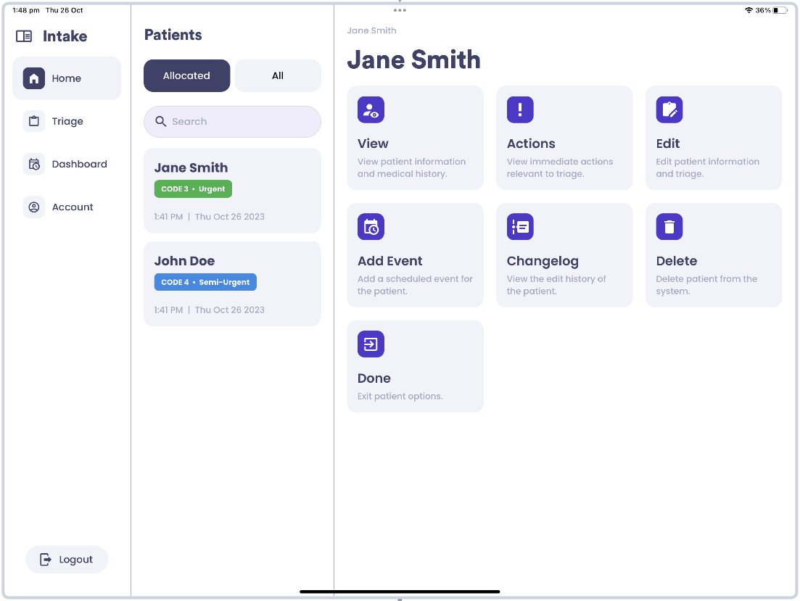Click 'Edit patient information and triage' text
This screenshot has height=601, width=800.
point(708,167)
